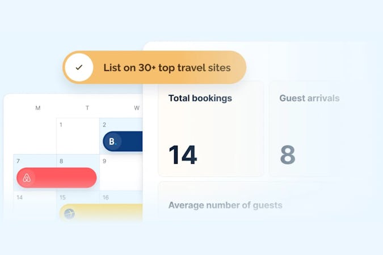This screenshot has width=383, height=255.
Task: Open the Guest arrivals card heading
Action: (x=309, y=98)
